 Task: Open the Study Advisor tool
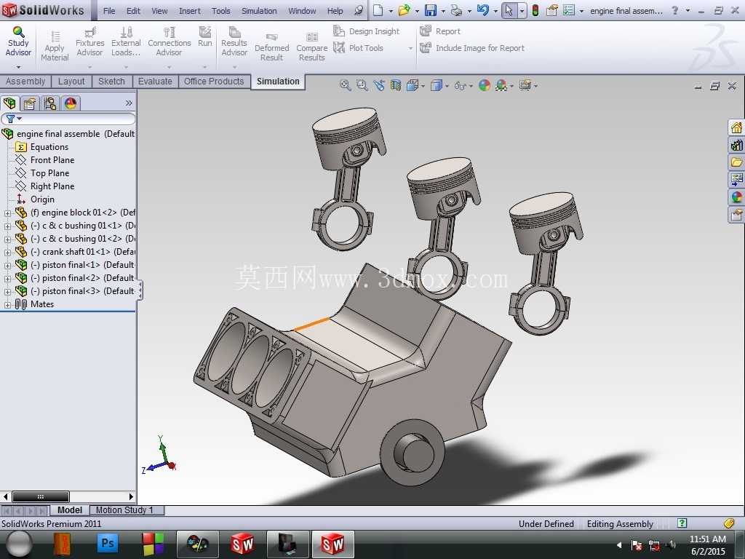18,41
